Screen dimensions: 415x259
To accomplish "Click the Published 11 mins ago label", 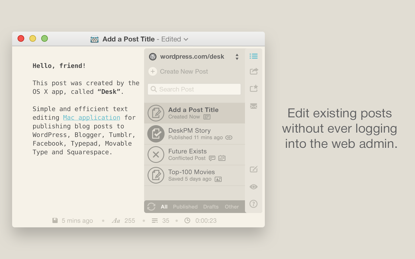I will [195, 138].
